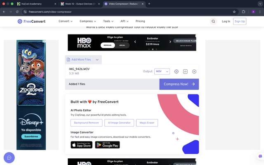Click the Add More Files document icon

[68, 59]
